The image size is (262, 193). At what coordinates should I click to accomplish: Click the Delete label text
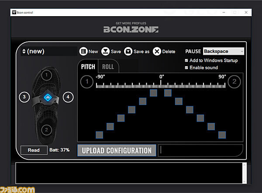click(169, 52)
